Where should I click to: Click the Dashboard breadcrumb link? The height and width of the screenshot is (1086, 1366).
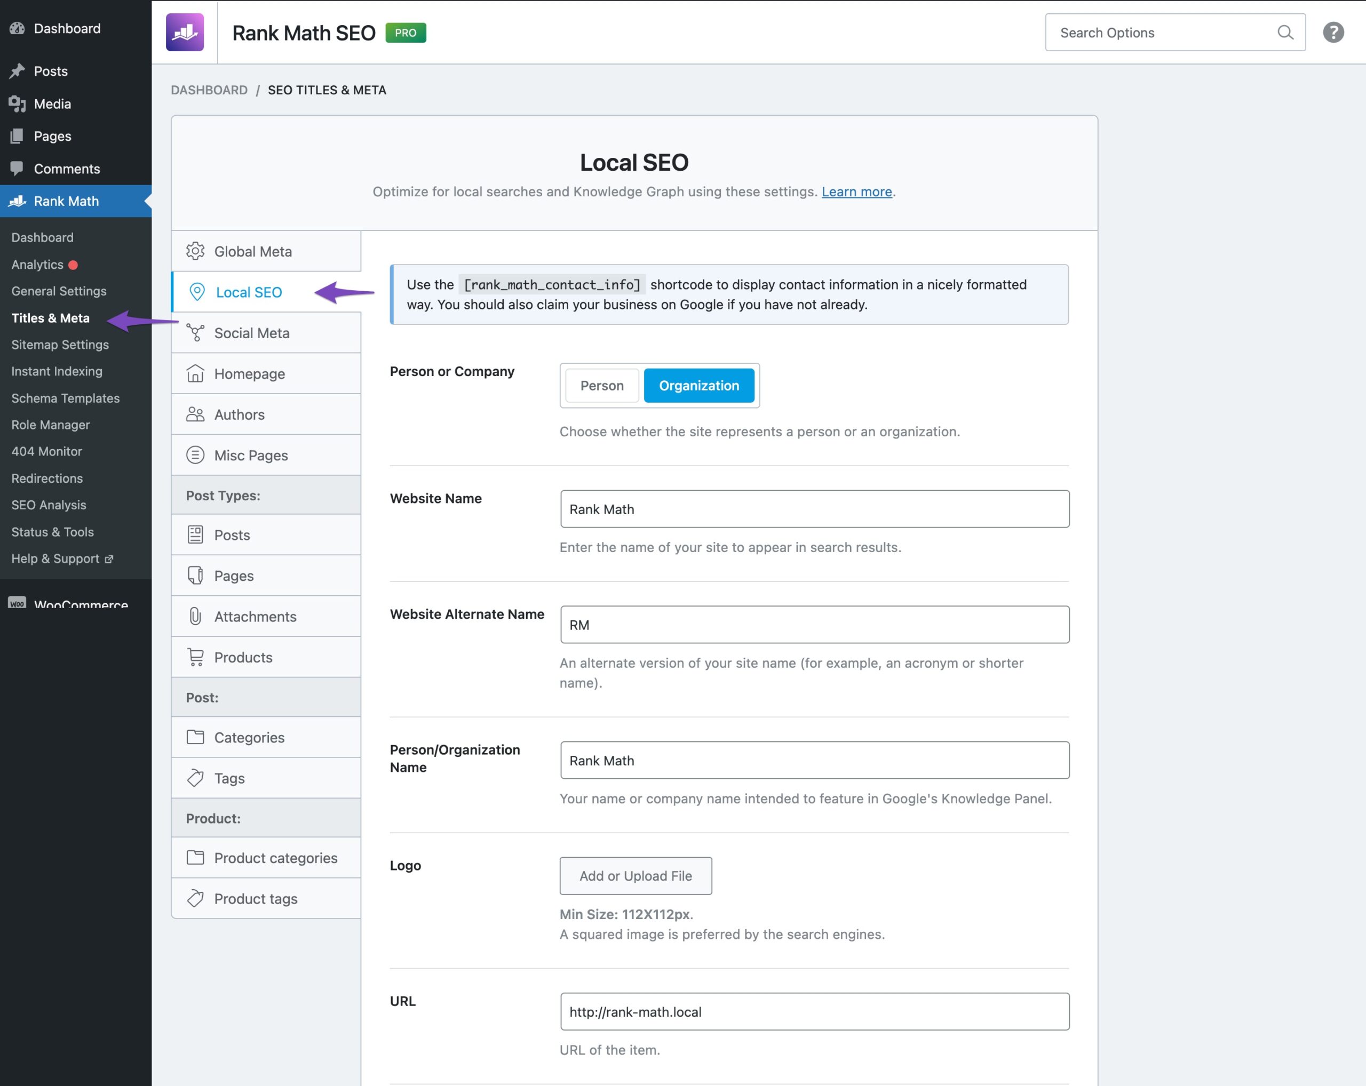209,90
